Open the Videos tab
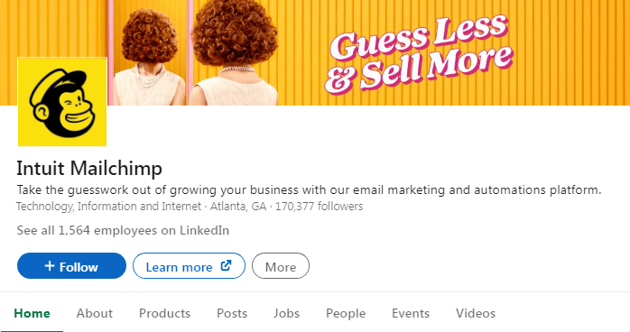 pos(476,313)
